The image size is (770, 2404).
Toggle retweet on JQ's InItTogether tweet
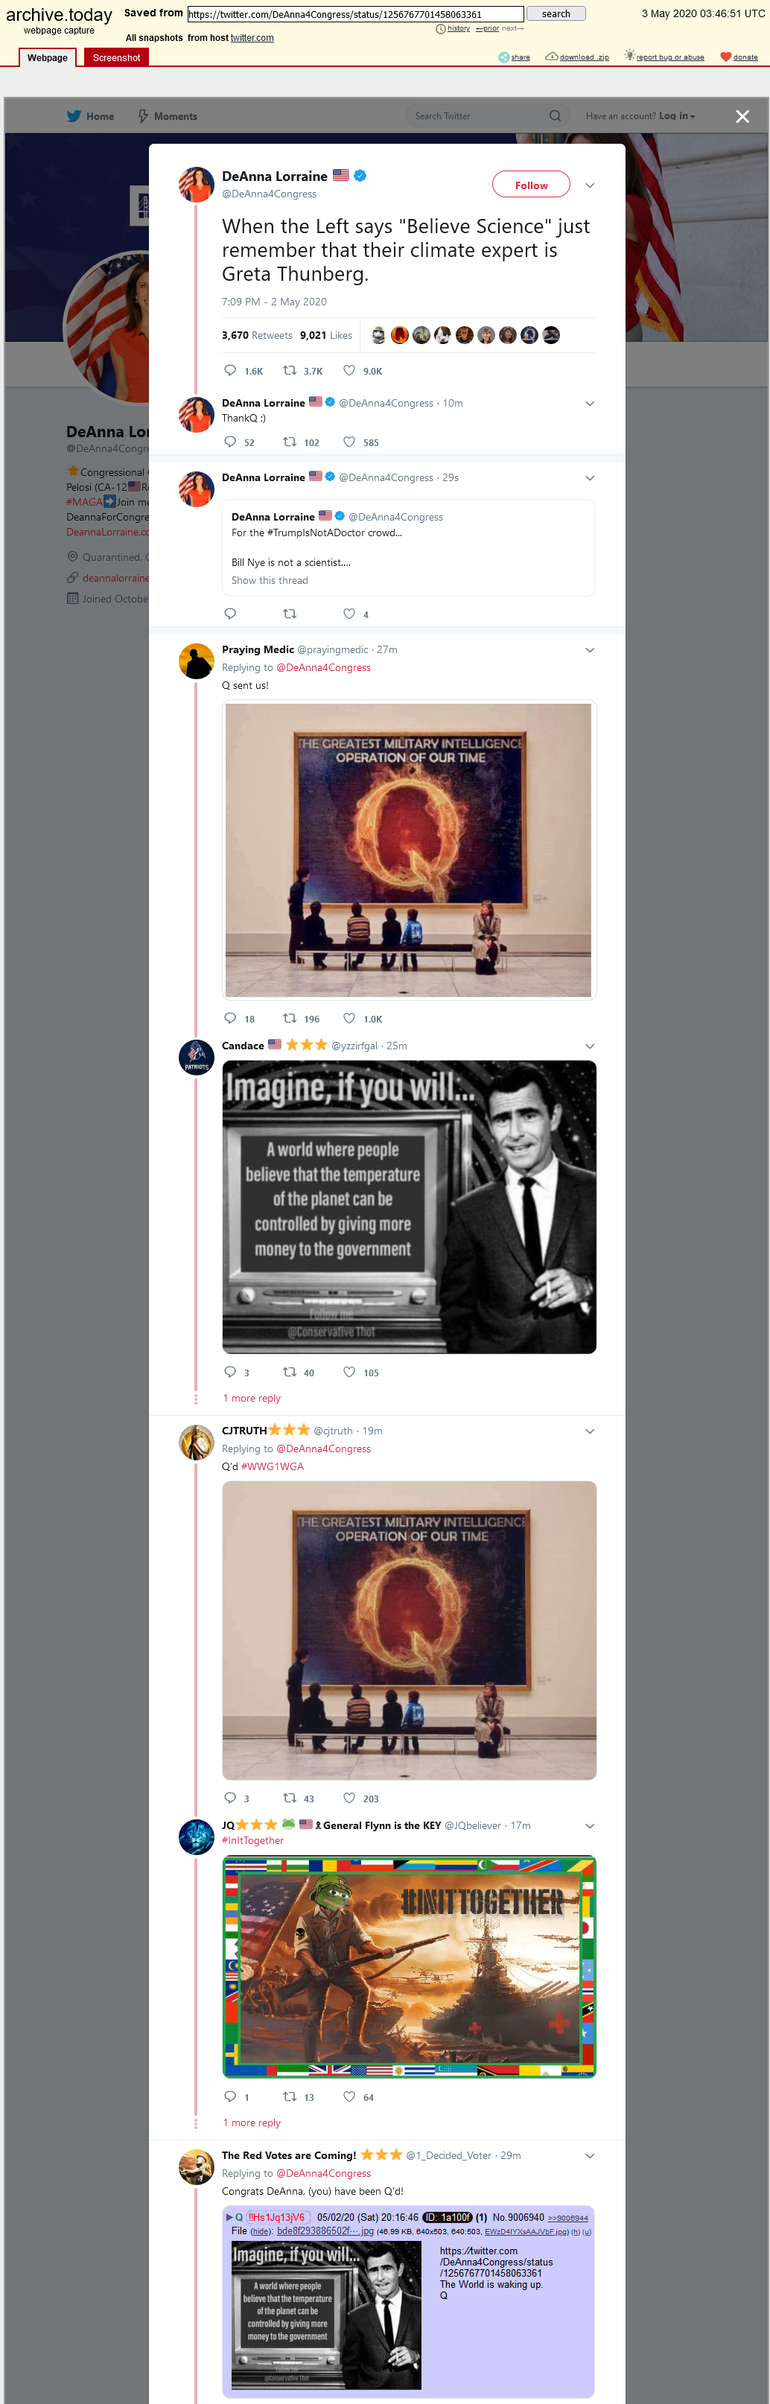click(x=290, y=2096)
